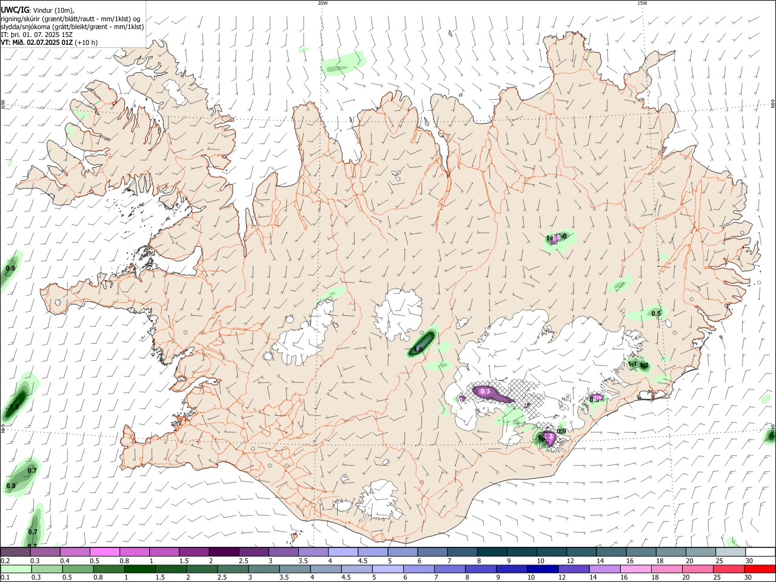This screenshot has height=582, width=776.
Task: Click the rigning/skúrir legend description line
Action: (x=70, y=19)
